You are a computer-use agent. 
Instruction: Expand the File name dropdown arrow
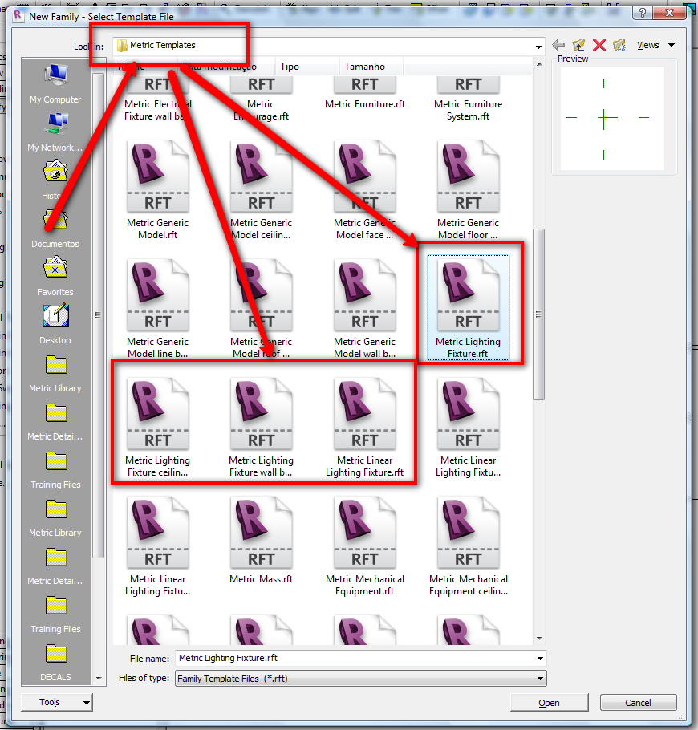540,659
